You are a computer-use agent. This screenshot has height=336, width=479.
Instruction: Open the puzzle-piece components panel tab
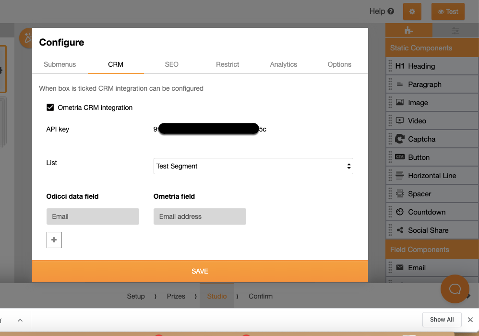[x=408, y=31]
